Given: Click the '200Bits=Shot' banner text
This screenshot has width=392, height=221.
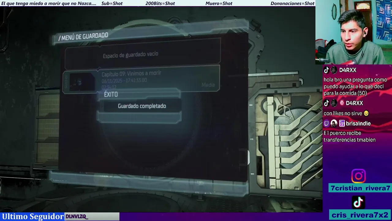Looking at the screenshot, I should (x=160, y=3).
